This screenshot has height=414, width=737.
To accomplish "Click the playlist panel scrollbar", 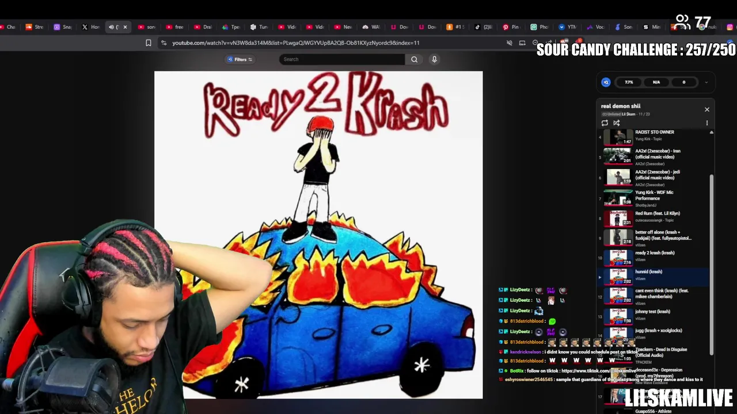I will point(712,264).
